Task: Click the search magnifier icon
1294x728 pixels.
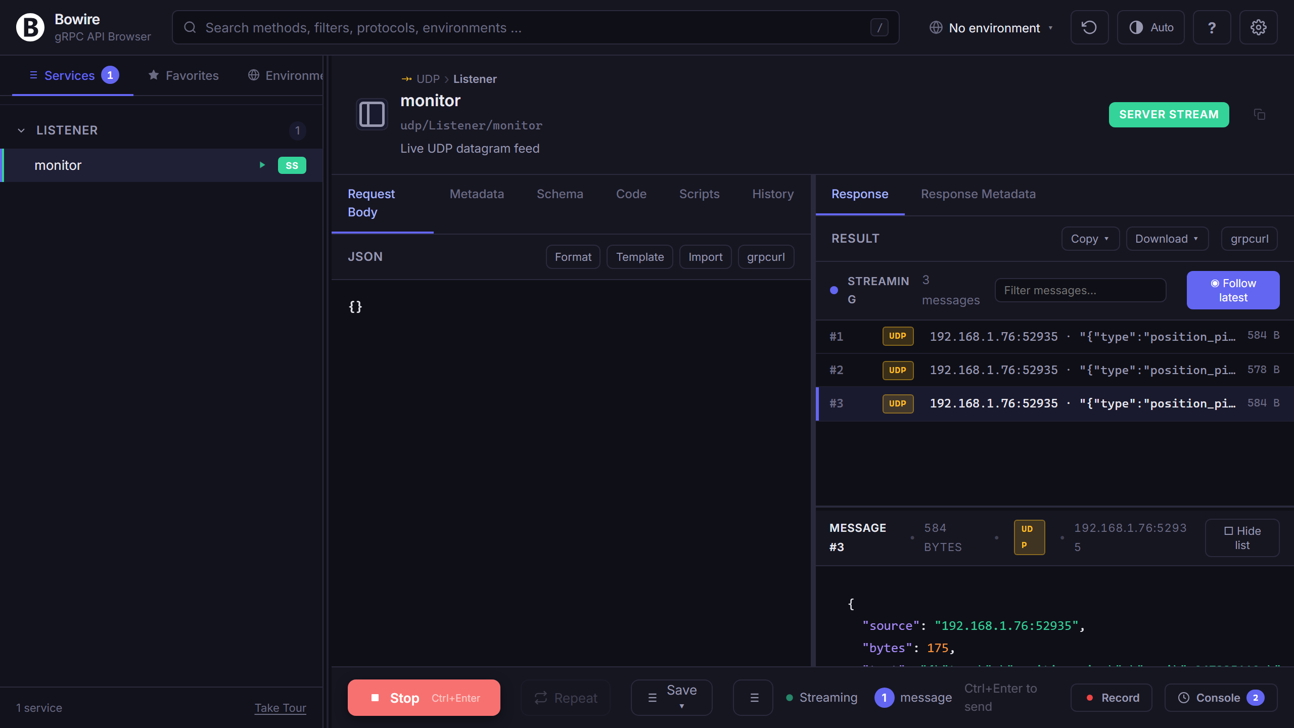Action: point(190,27)
